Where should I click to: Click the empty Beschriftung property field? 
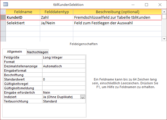click(x=64, y=75)
